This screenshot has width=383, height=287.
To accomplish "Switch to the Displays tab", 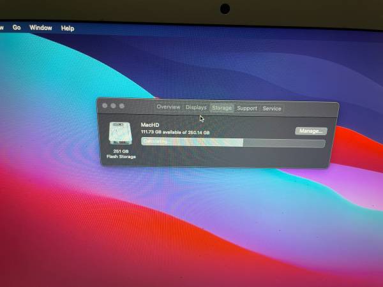I will (196, 108).
